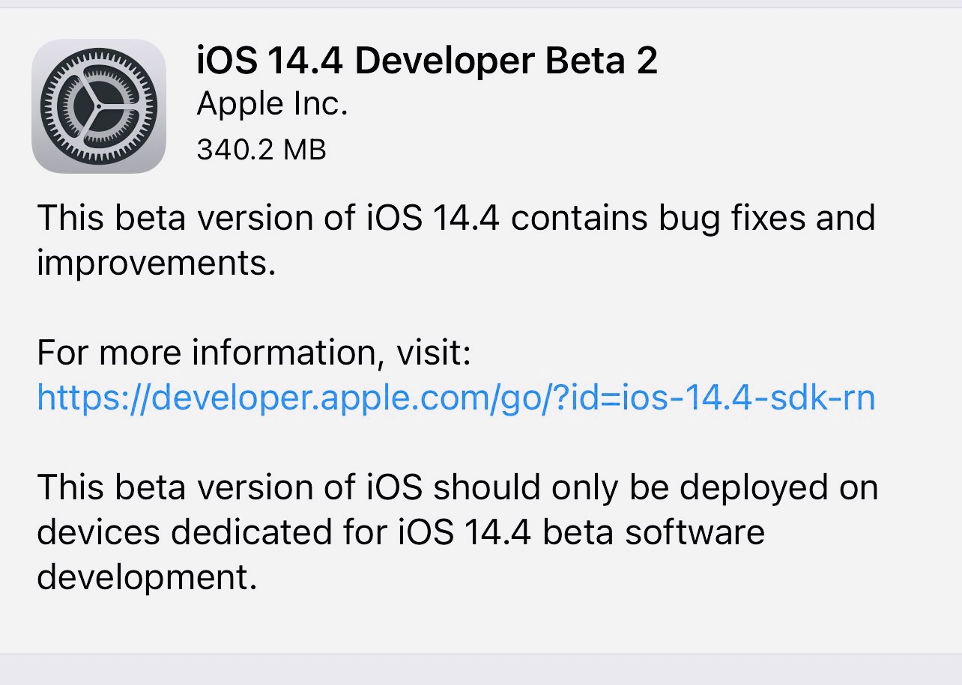962x685 pixels.
Task: Click the "For more information, visit:" text
Action: [x=254, y=353]
